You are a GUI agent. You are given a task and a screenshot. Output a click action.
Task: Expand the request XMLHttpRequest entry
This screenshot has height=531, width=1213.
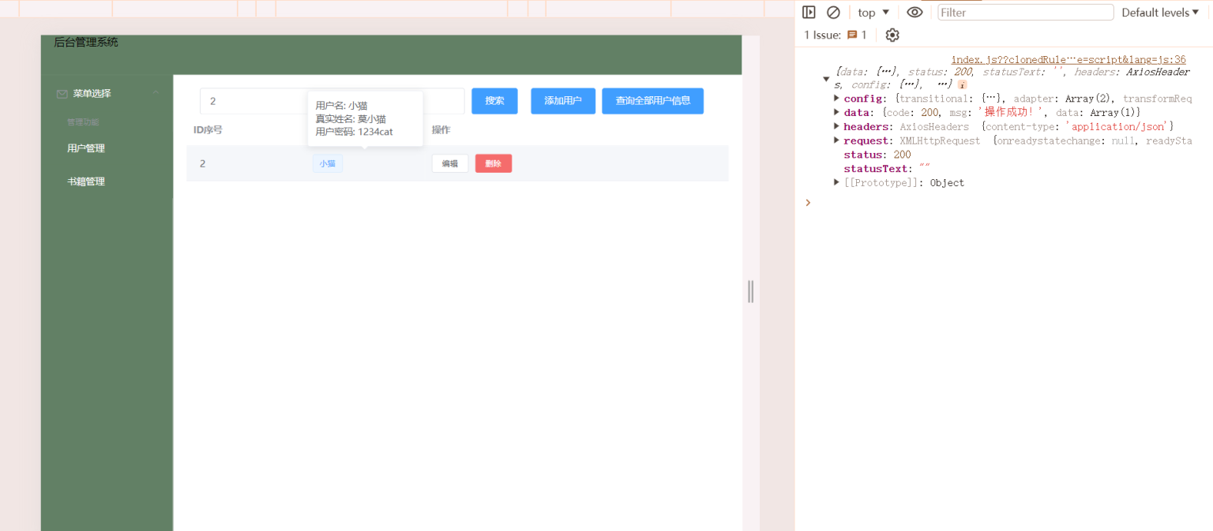(837, 140)
